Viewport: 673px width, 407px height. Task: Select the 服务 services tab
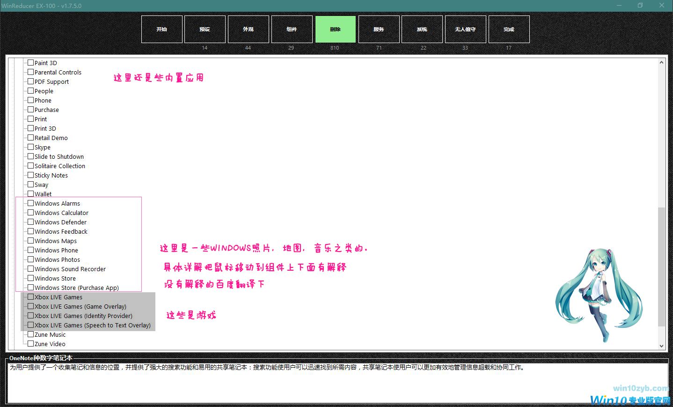click(x=379, y=29)
